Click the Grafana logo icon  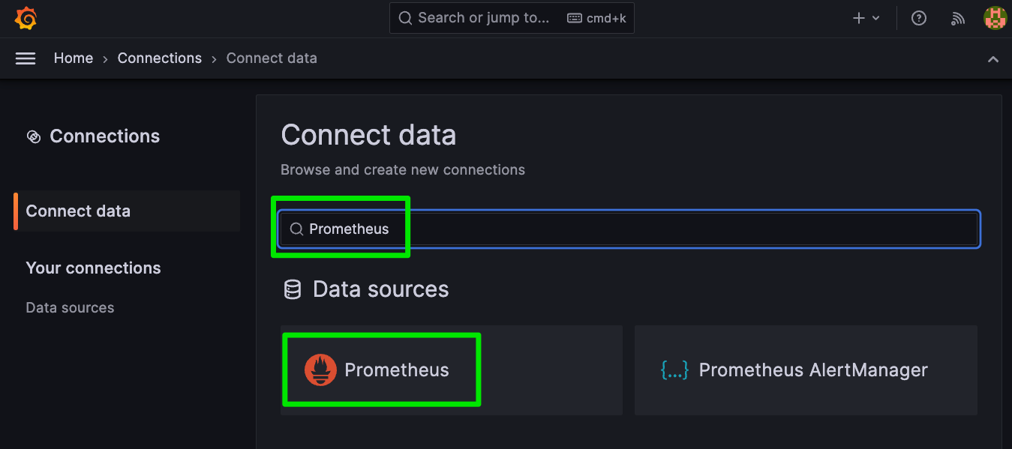(x=26, y=18)
